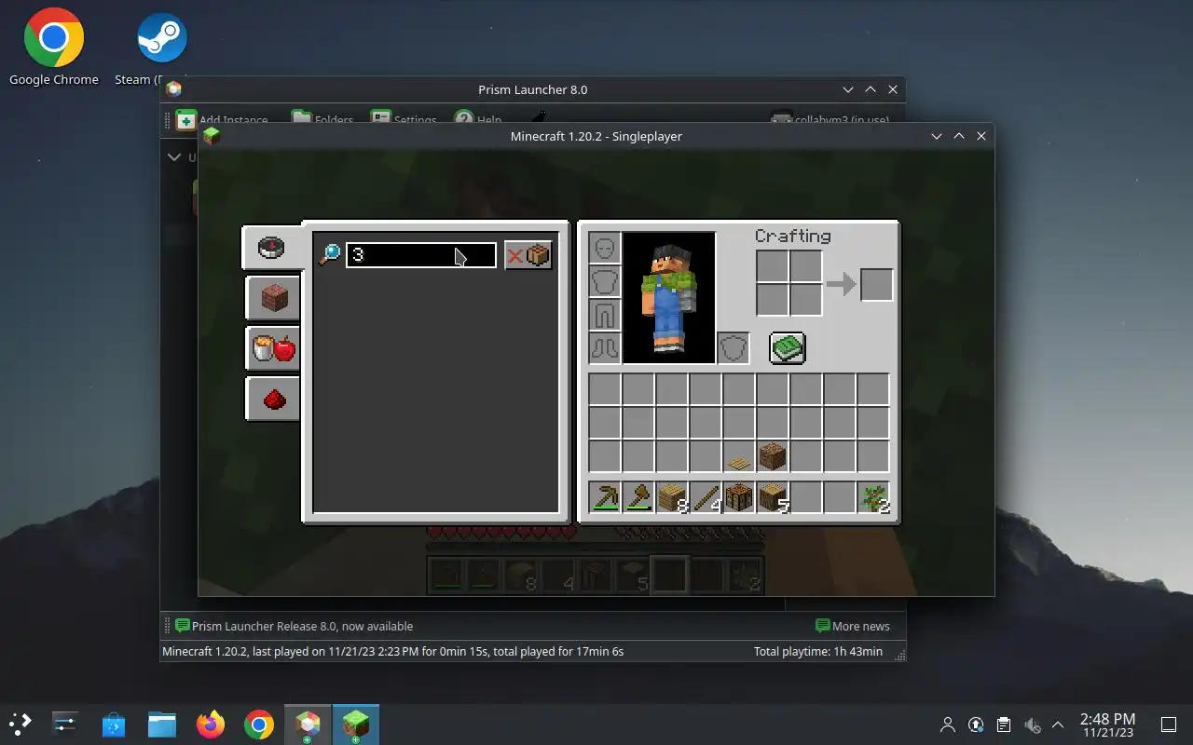Click the Minecraft window grass block icon

[x=212, y=136]
